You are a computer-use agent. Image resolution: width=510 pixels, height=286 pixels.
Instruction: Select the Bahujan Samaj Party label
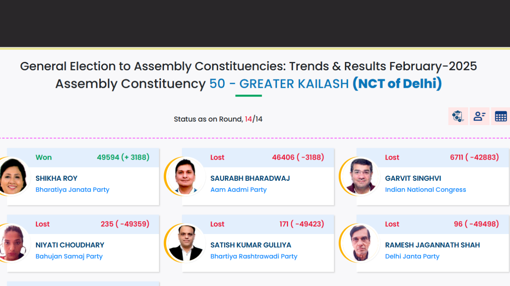69,257
